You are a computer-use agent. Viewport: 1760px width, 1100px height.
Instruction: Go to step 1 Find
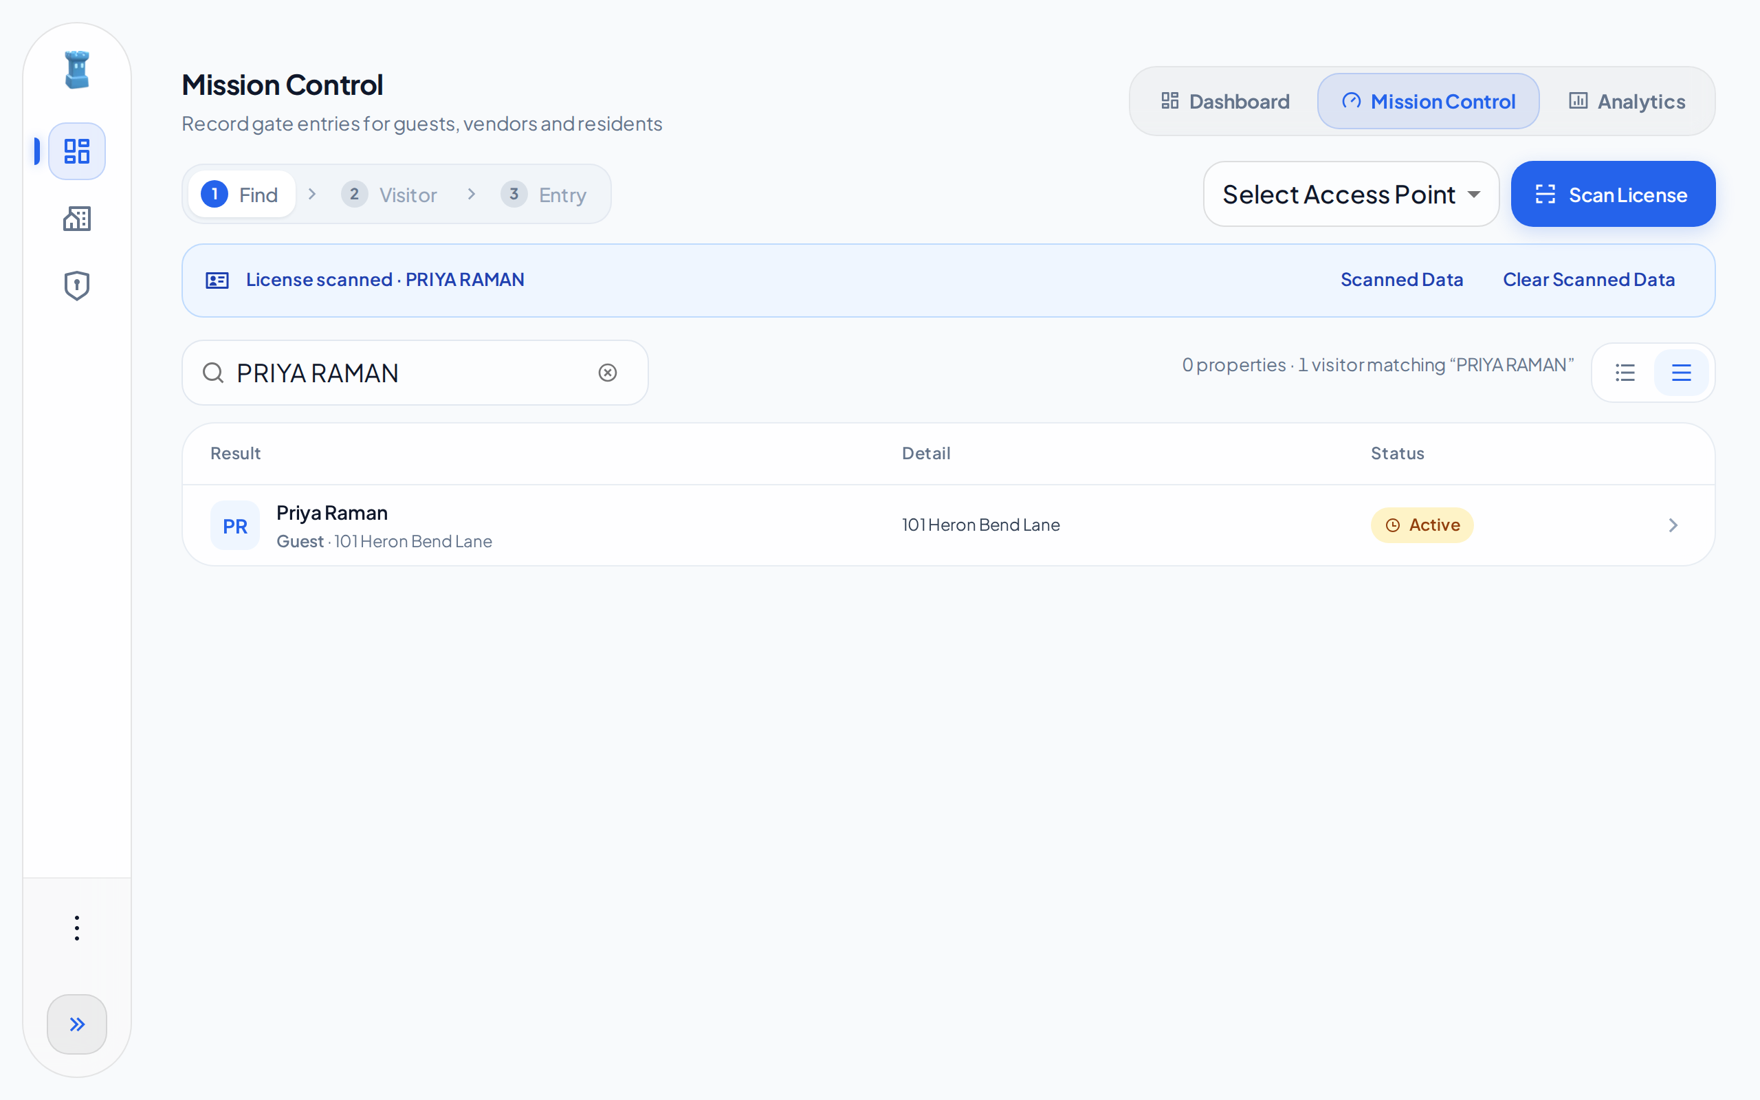(x=241, y=195)
